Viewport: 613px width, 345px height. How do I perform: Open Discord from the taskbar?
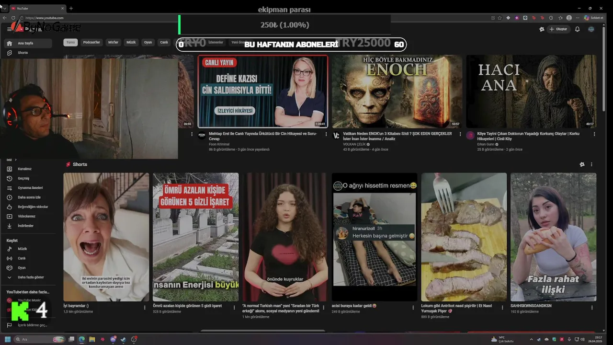[x=113, y=339]
